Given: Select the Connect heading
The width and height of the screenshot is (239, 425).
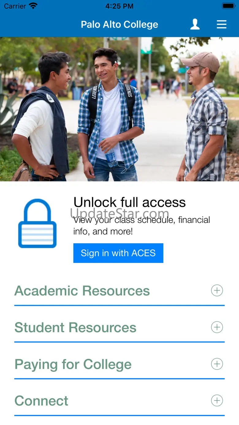Looking at the screenshot, I should click(41, 401).
